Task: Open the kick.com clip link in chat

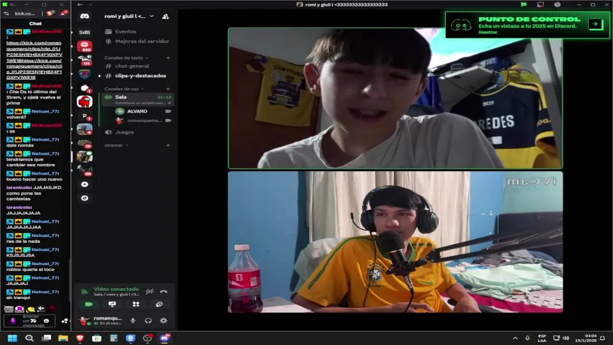Action: point(34,60)
